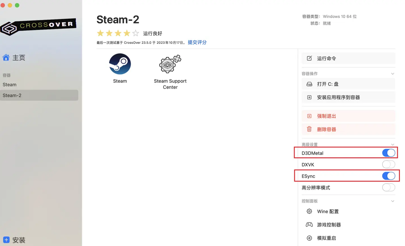Screen dimensions: 405x246
Task: Collapse the 容器操作 section chevron
Action: [393, 74]
